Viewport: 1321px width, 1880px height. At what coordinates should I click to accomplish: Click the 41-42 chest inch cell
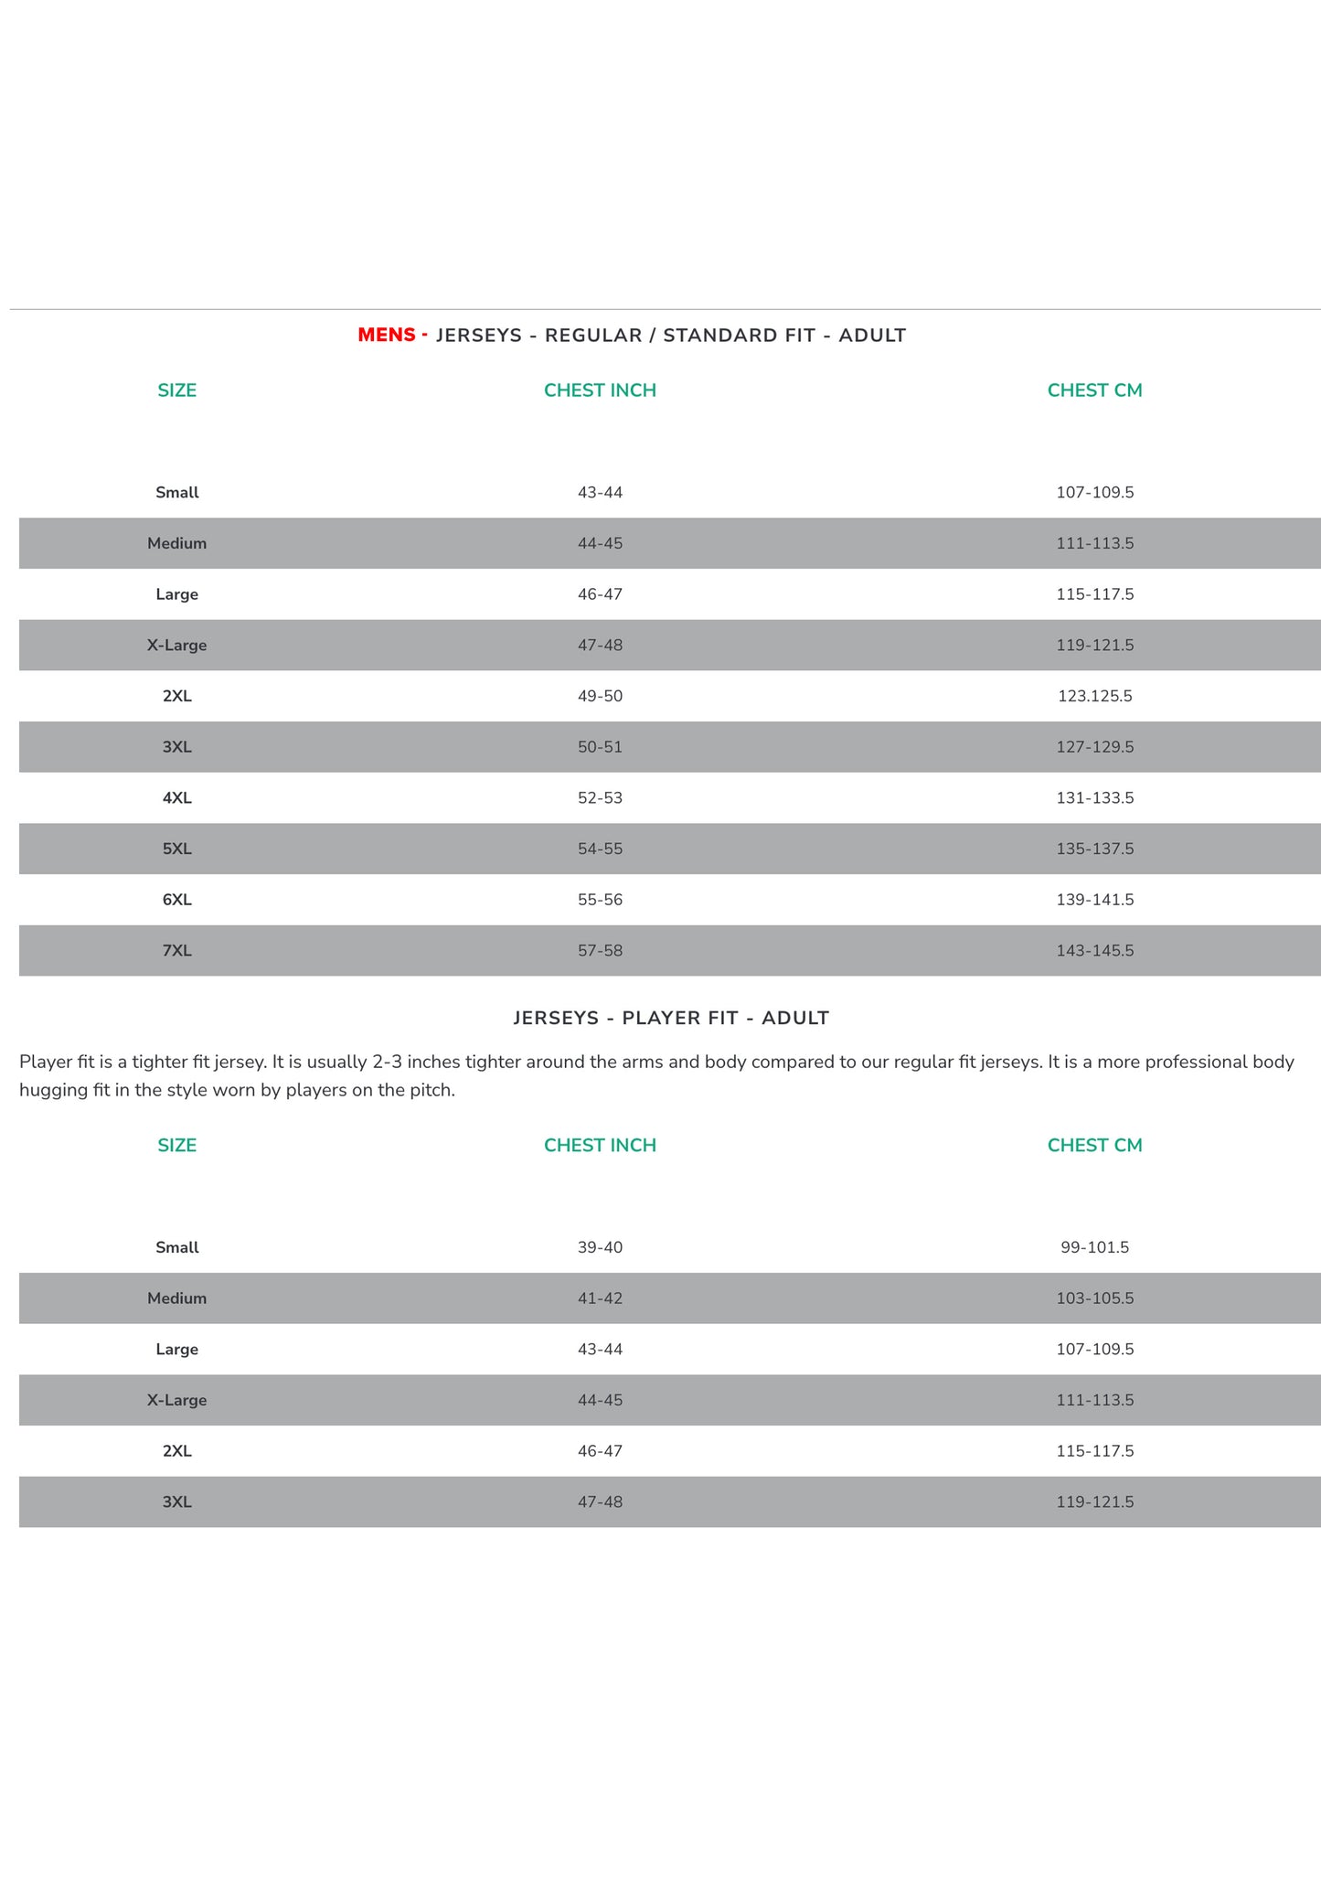[x=600, y=1298]
